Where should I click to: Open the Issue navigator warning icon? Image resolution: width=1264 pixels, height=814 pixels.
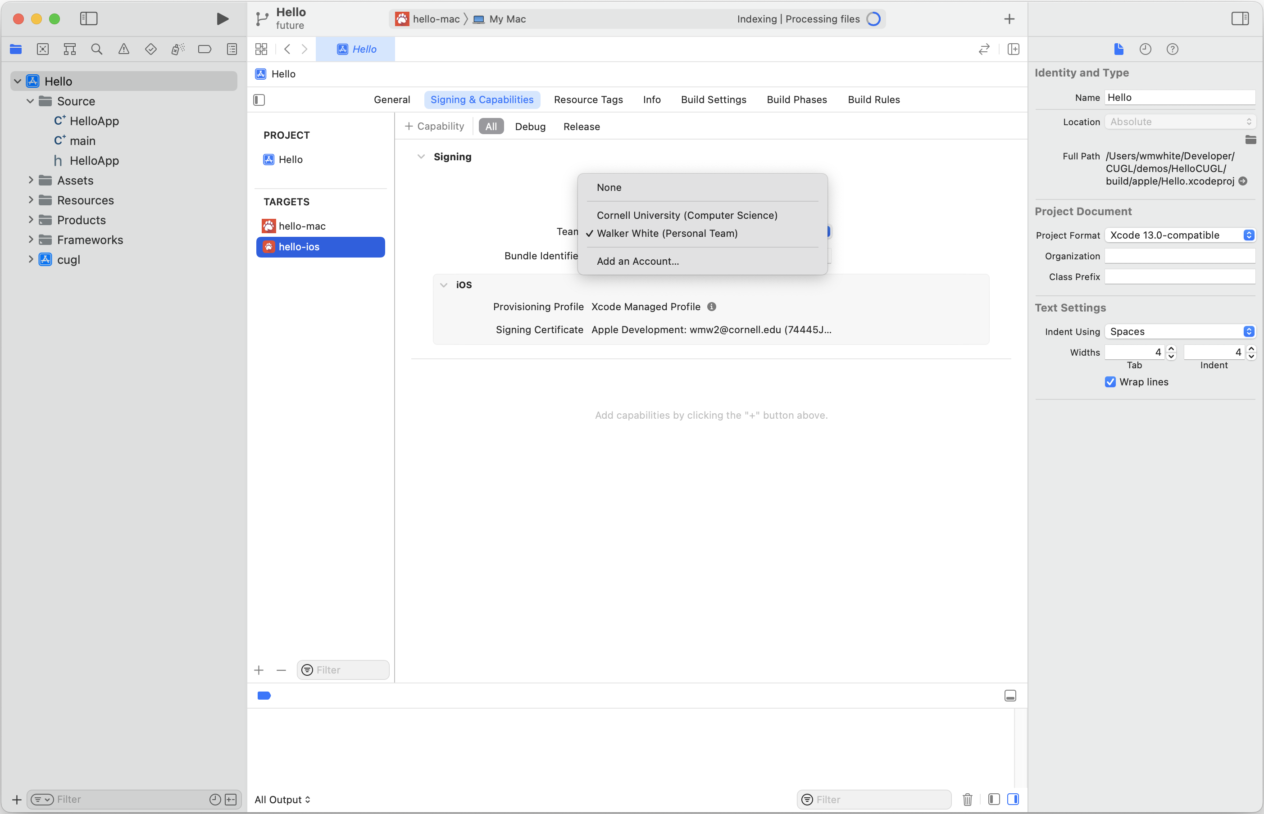123,49
